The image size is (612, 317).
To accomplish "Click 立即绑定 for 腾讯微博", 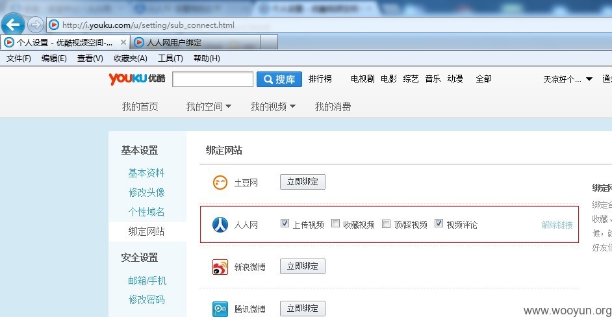I will tap(303, 309).
